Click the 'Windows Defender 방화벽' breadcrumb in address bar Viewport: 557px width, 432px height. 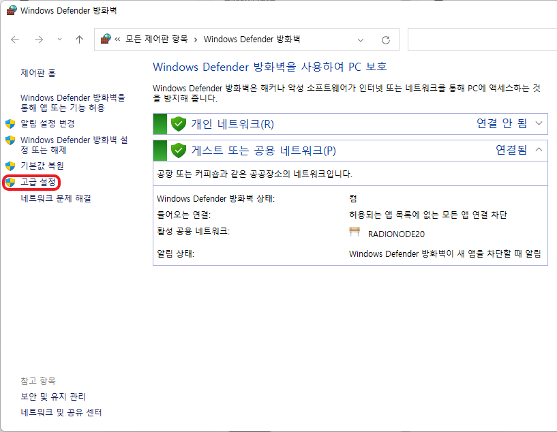coord(252,39)
